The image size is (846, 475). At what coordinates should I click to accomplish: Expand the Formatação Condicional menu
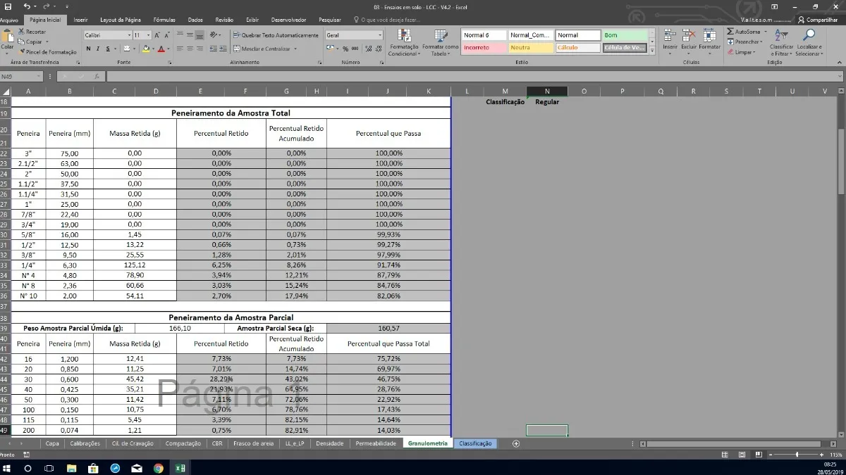pos(403,44)
